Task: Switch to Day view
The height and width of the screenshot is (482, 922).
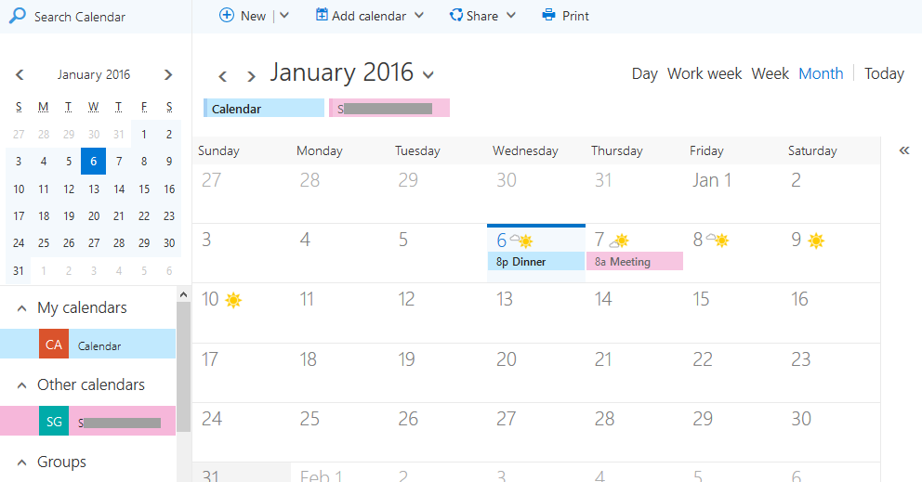Action: pos(644,74)
